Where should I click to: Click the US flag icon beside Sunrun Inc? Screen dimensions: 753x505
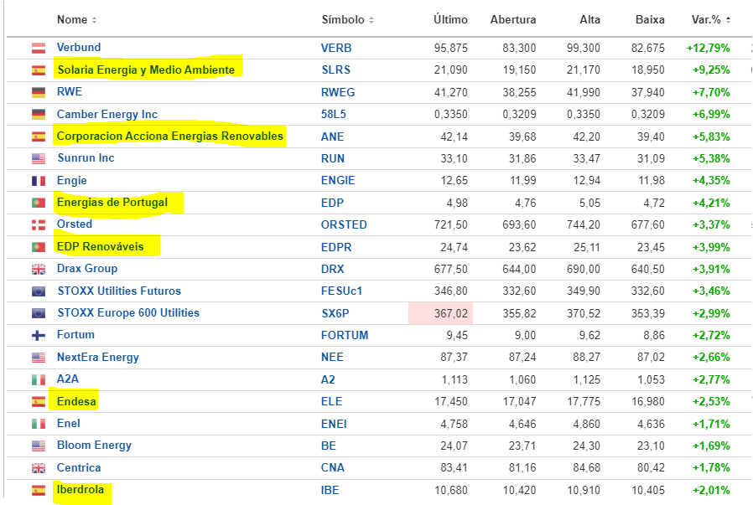[x=39, y=158]
